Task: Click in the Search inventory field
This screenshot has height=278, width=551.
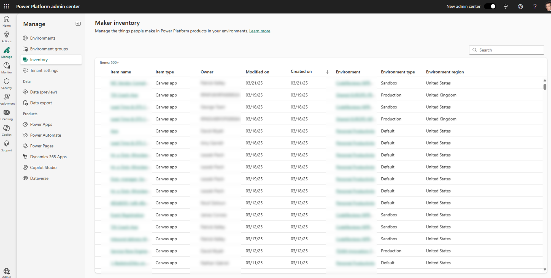Action: coord(506,50)
